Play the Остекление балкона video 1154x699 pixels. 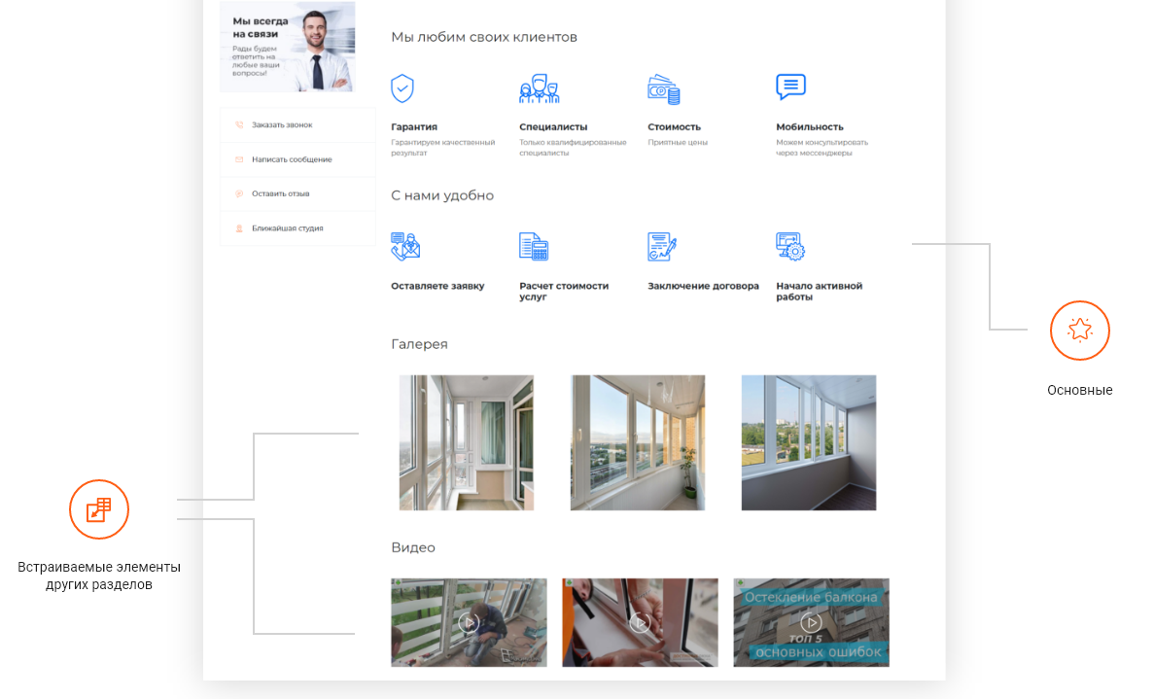coord(811,622)
